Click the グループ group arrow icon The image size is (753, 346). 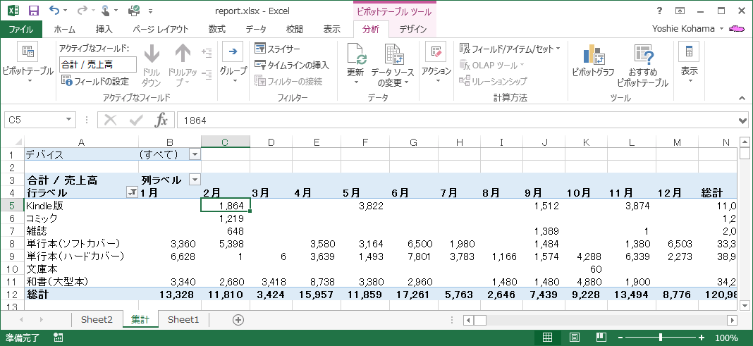[x=233, y=51]
